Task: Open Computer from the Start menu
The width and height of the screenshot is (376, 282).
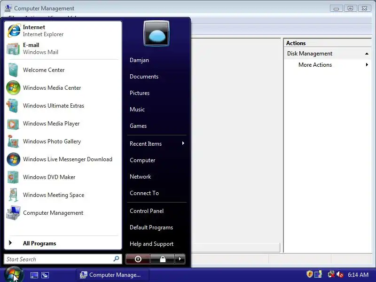Action: pos(142,160)
